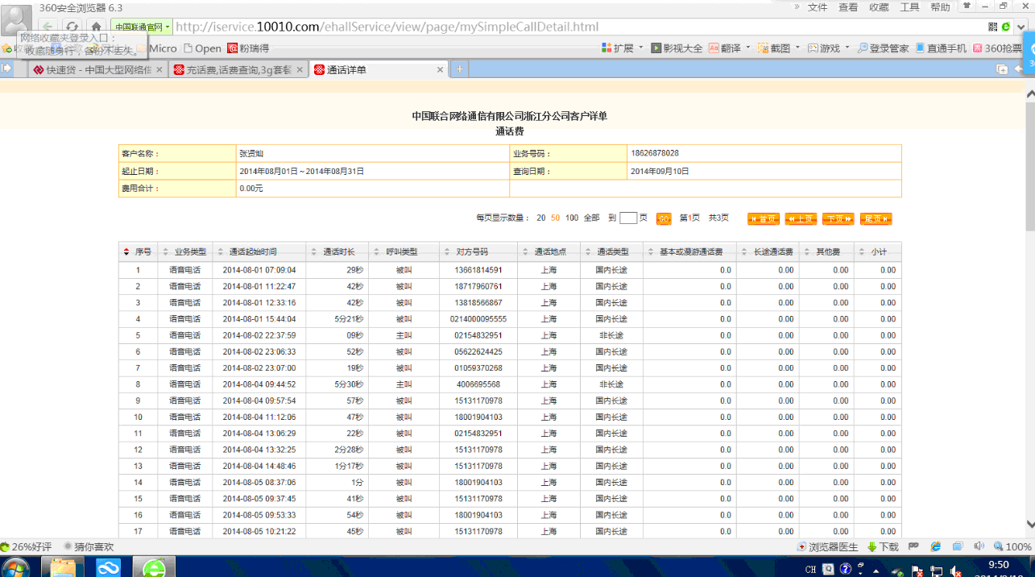Go to next page with 下页
This screenshot has width=1035, height=577.
coord(838,219)
